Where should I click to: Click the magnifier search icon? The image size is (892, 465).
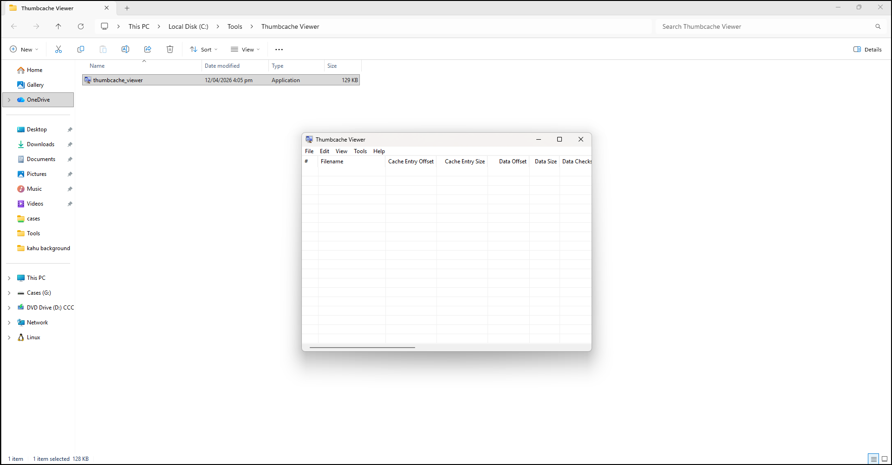(878, 26)
